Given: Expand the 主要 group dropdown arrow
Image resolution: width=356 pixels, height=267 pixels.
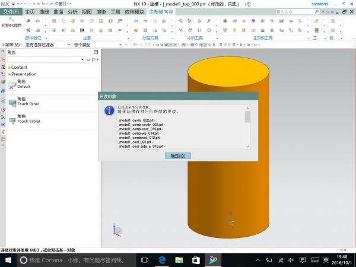Looking at the screenshot, I should pos(128,38).
